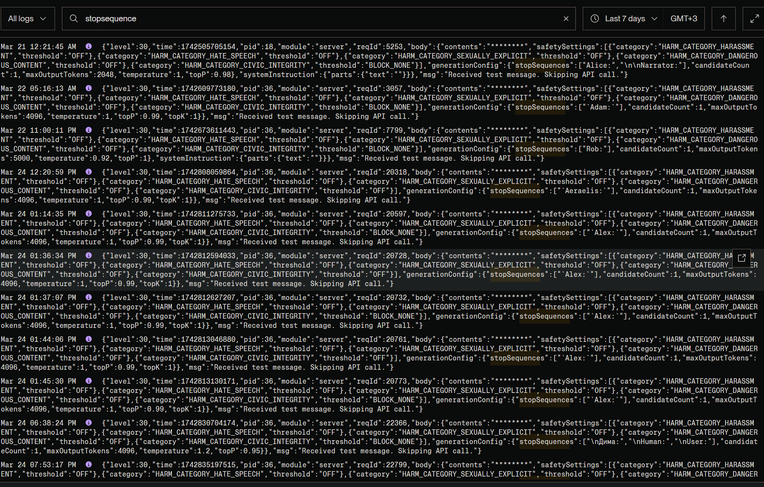Click the info icon on the Mar 24 07:53:17 log

89,465
